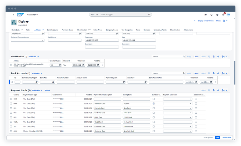Switch to Bank Accounts tab
This screenshot has width=241, height=146.
pos(52,30)
